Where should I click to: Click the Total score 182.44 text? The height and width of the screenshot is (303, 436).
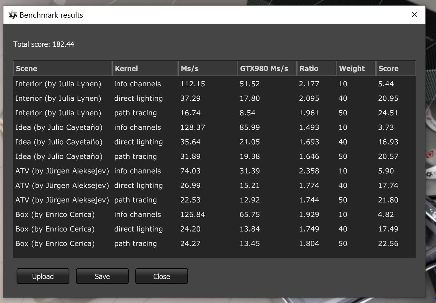[x=44, y=44]
